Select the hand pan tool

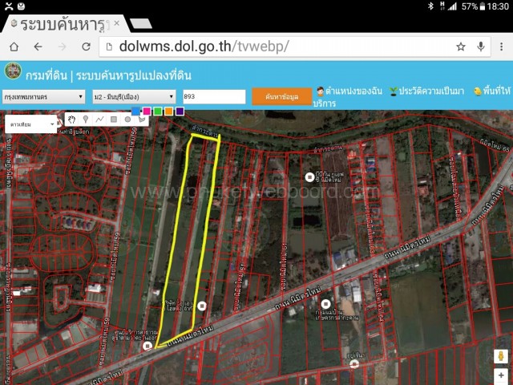(x=71, y=120)
